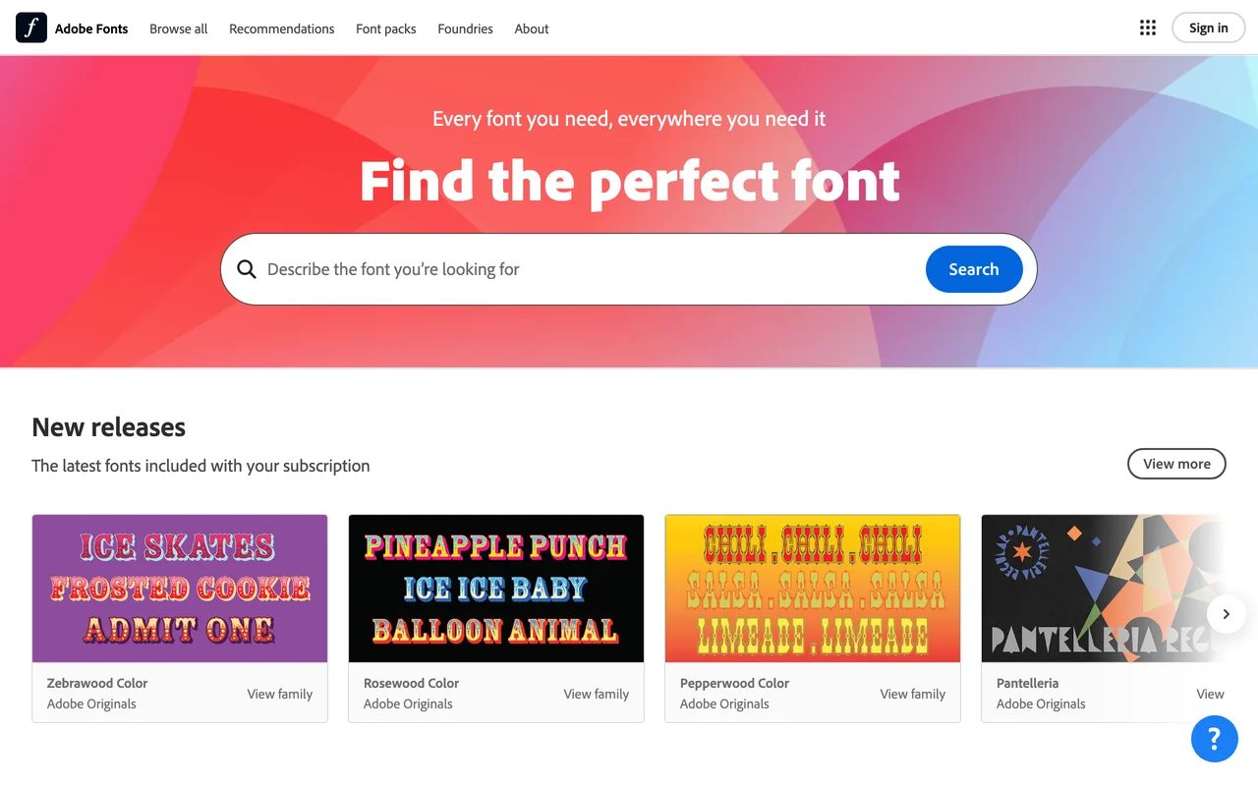Click Adobe Originals under Rosewood Color
The height and width of the screenshot is (786, 1258).
coord(408,703)
